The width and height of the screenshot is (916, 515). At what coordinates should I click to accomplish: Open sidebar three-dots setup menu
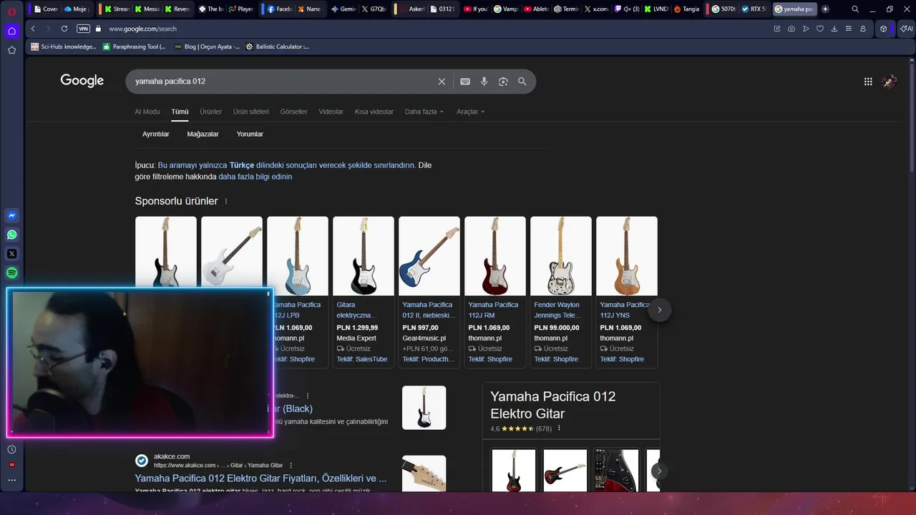pos(11,480)
